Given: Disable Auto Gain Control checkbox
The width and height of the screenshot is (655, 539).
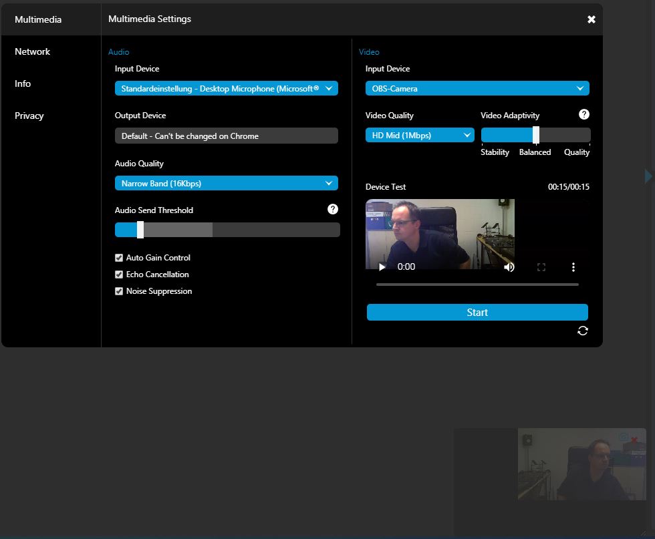Looking at the screenshot, I should coord(119,258).
